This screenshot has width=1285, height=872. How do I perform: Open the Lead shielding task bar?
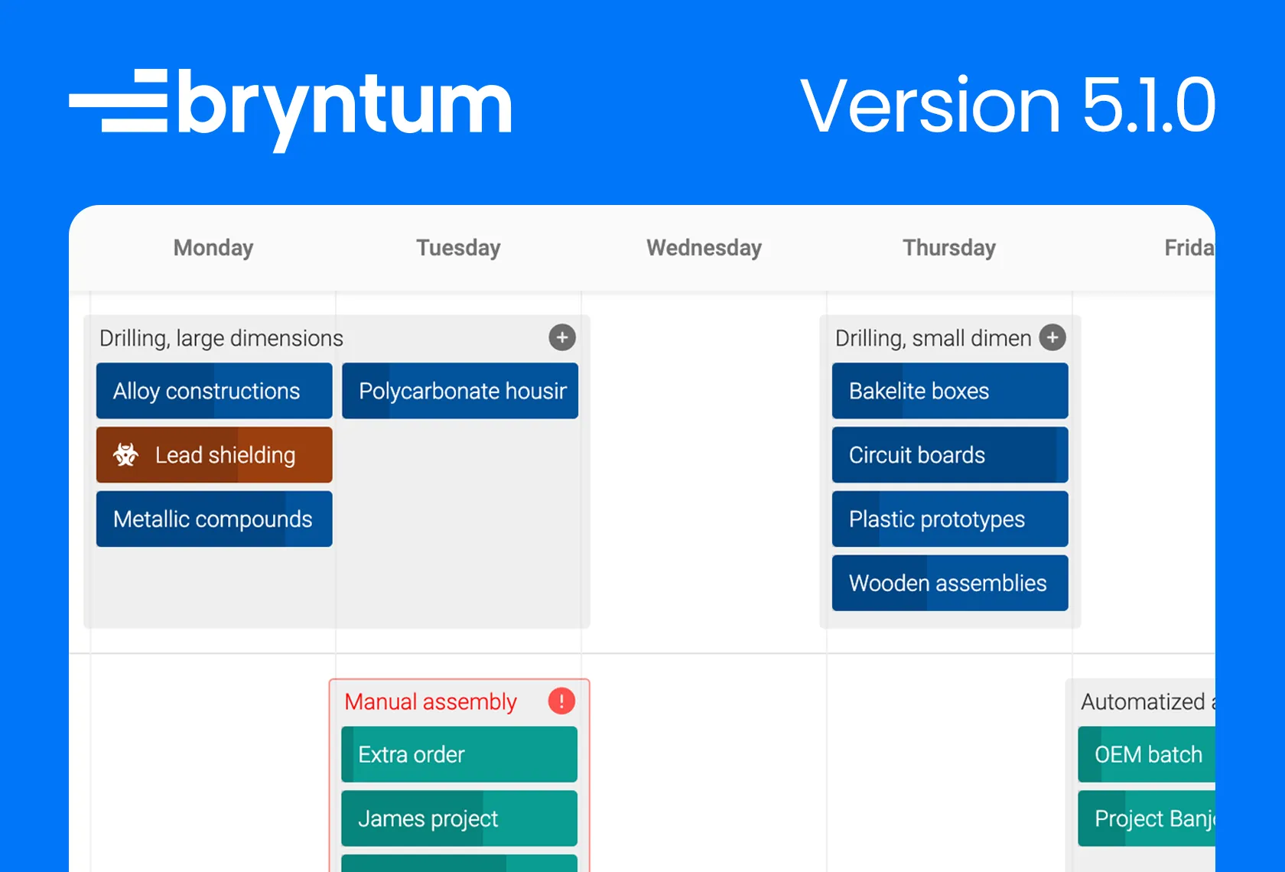click(214, 455)
